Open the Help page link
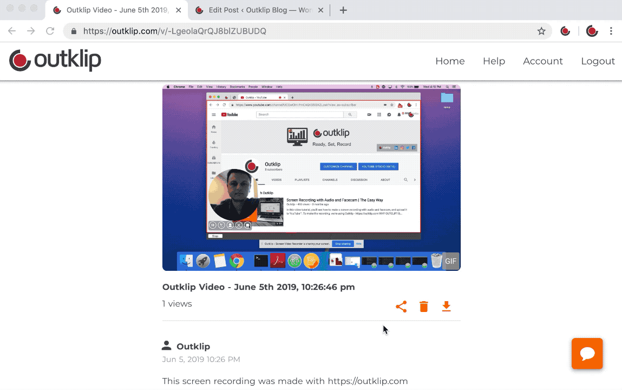This screenshot has width=622, height=390. click(x=494, y=61)
